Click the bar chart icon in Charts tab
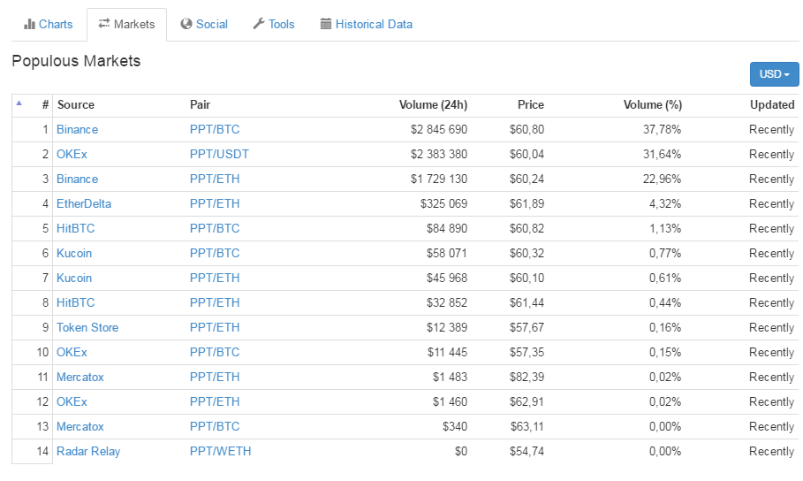 pyautogui.click(x=29, y=24)
